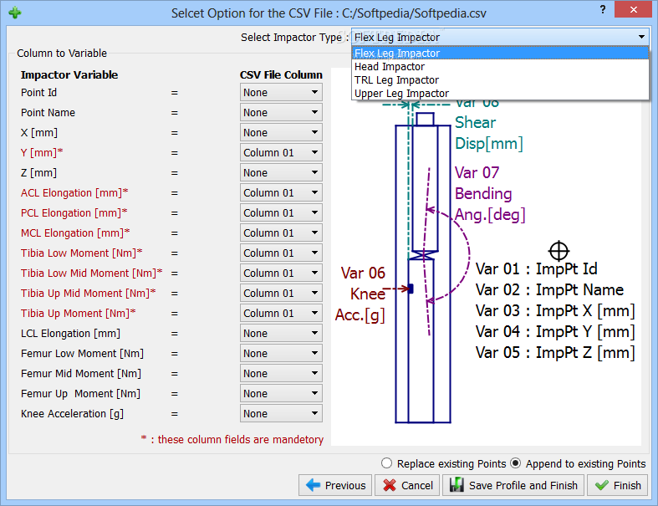Viewport: 658px width, 506px height.
Task: Click the 'Knee Acceleration [g]' label
Action: [x=72, y=414]
